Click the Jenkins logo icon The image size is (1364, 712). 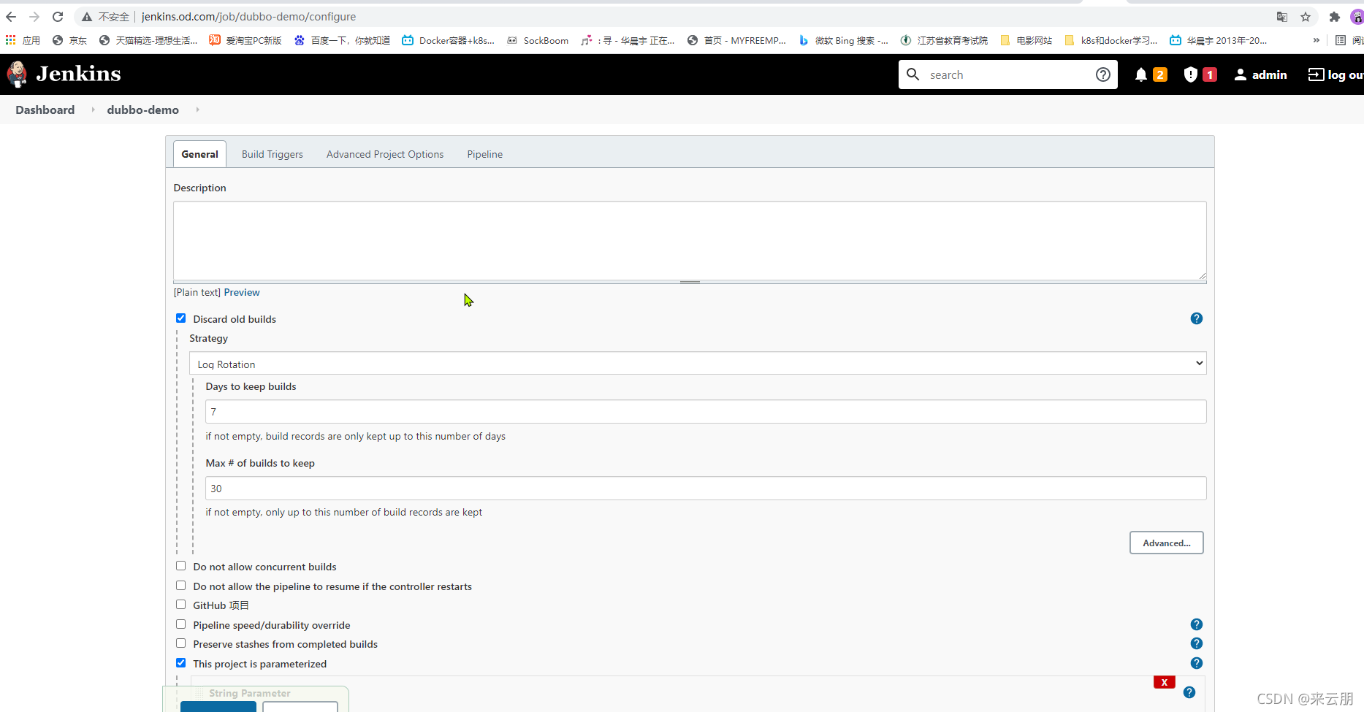(17, 74)
